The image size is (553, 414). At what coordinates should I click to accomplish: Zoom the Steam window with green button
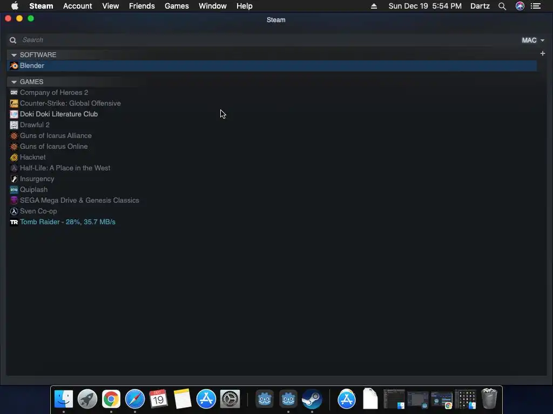pos(31,18)
